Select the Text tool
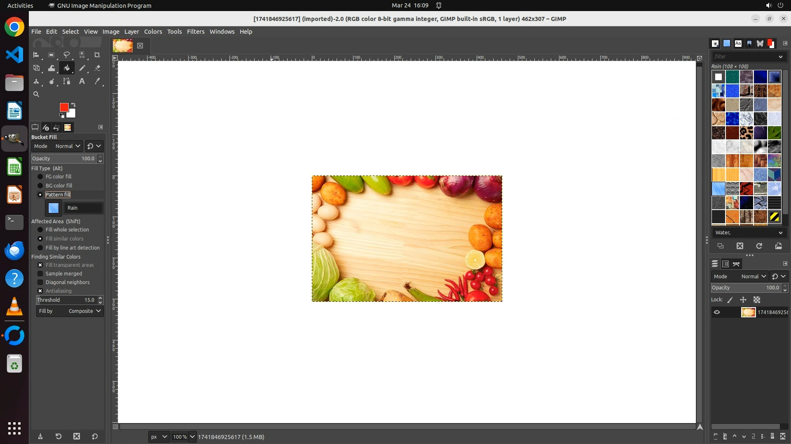Screen dimensions: 791x444 pyautogui.click(x=82, y=81)
